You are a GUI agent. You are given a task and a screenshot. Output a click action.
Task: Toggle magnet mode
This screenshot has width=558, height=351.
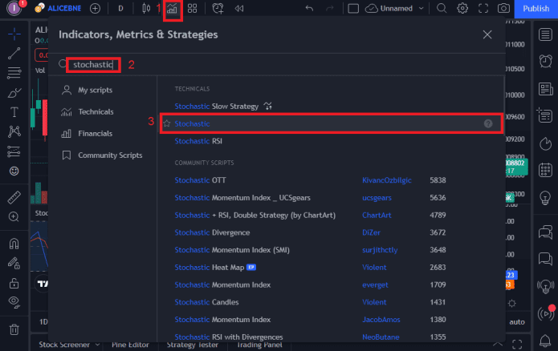pyautogui.click(x=14, y=244)
